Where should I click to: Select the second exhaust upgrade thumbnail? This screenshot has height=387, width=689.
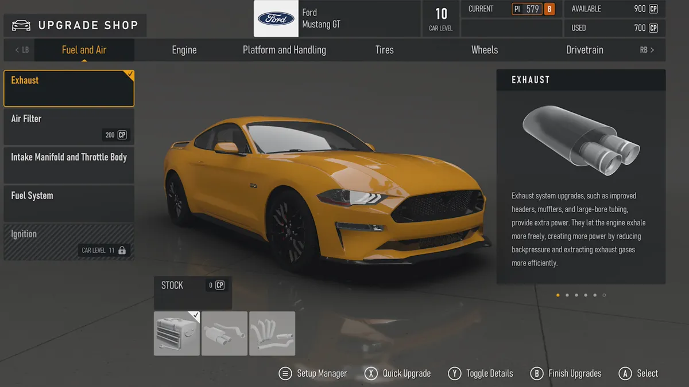pos(224,334)
